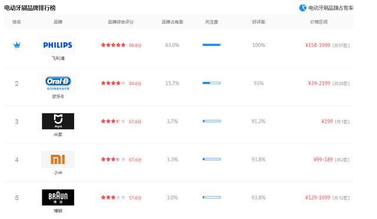
Task: Click the blue crown rank icon
Action: click(x=16, y=45)
